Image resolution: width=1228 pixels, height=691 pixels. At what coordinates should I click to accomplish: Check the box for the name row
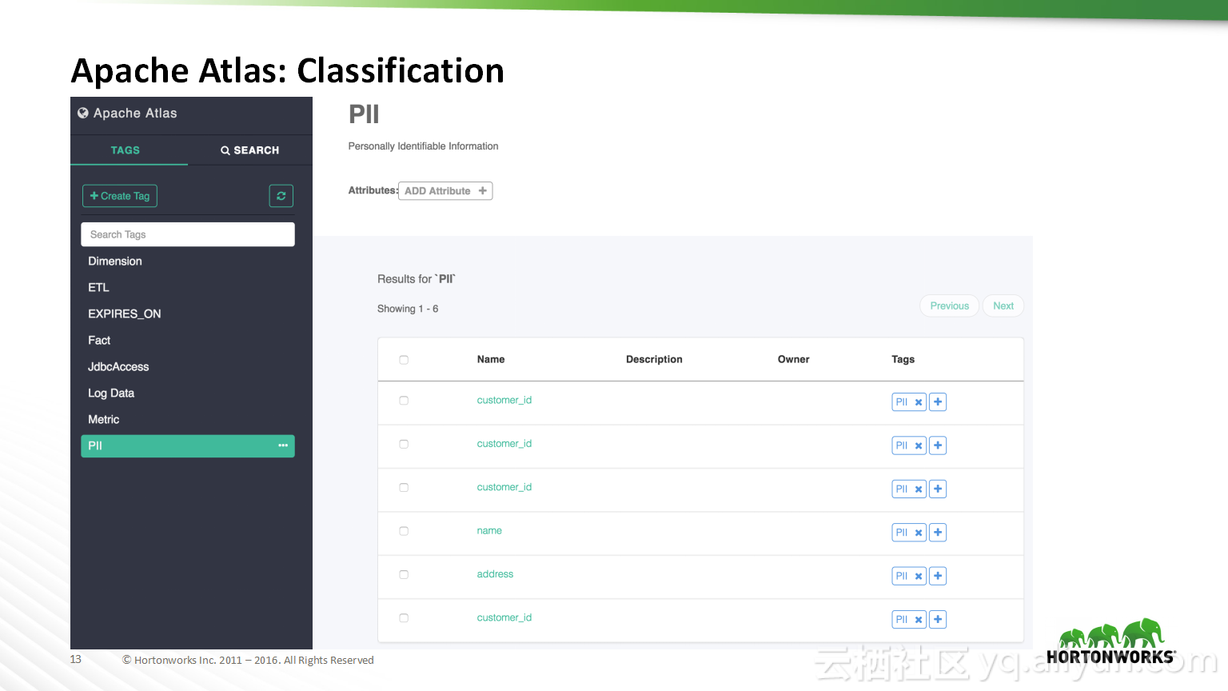[x=404, y=531]
